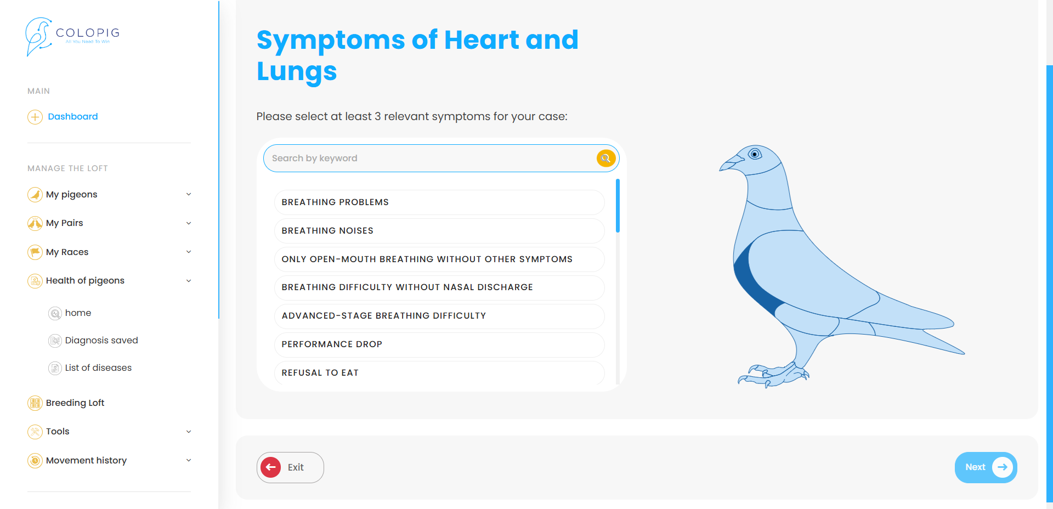The width and height of the screenshot is (1053, 509).
Task: Click the Next button
Action: click(x=986, y=467)
